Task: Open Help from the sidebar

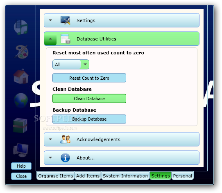Action: pos(21,166)
